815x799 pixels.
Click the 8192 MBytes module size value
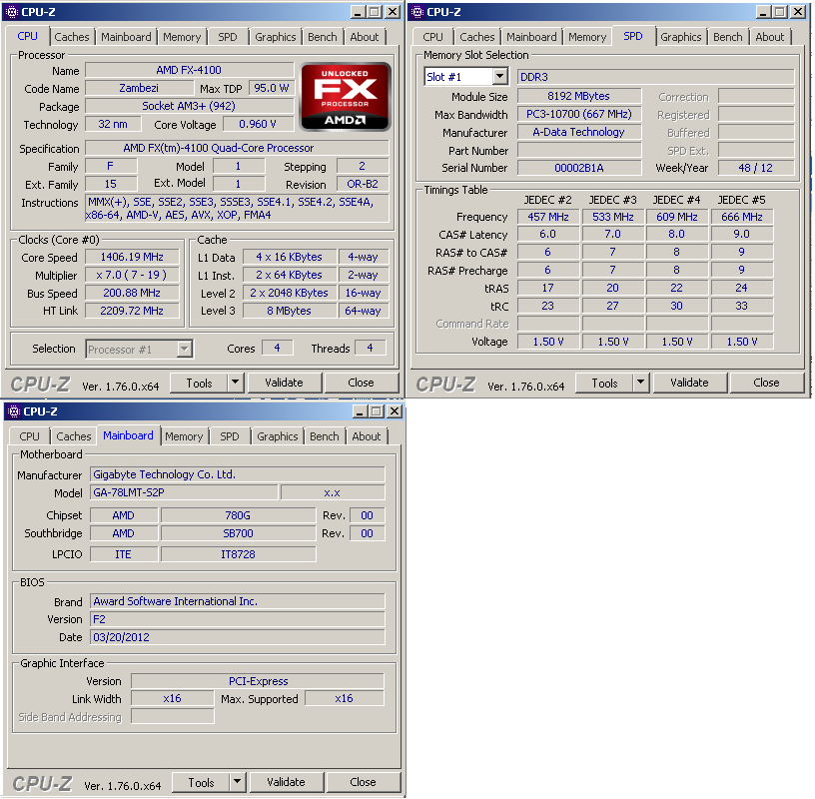[579, 96]
